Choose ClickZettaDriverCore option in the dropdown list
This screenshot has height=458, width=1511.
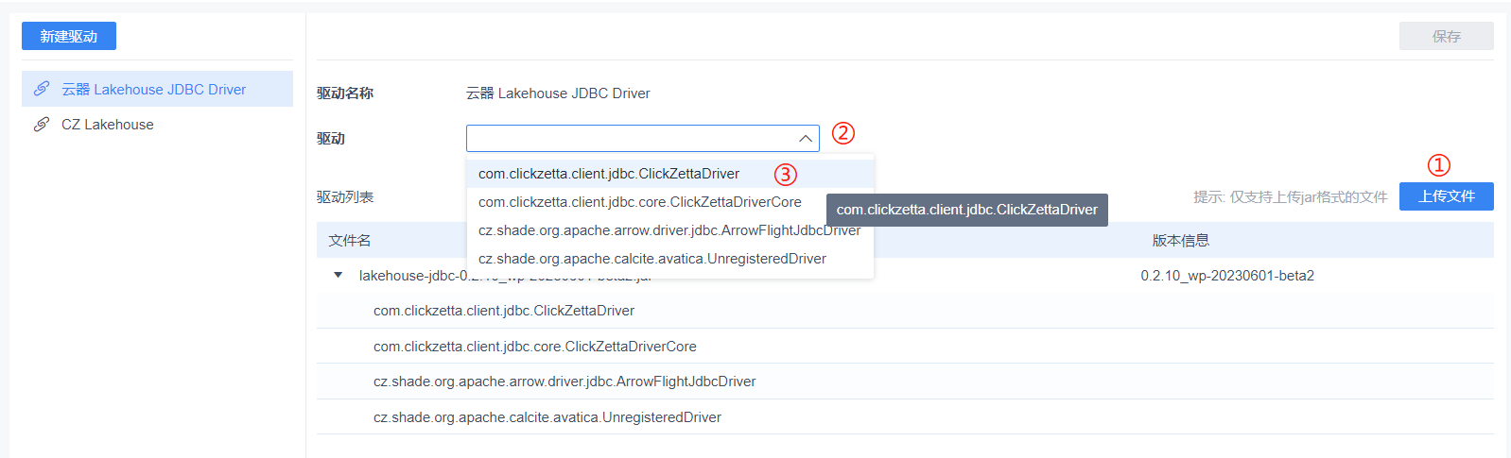[639, 202]
